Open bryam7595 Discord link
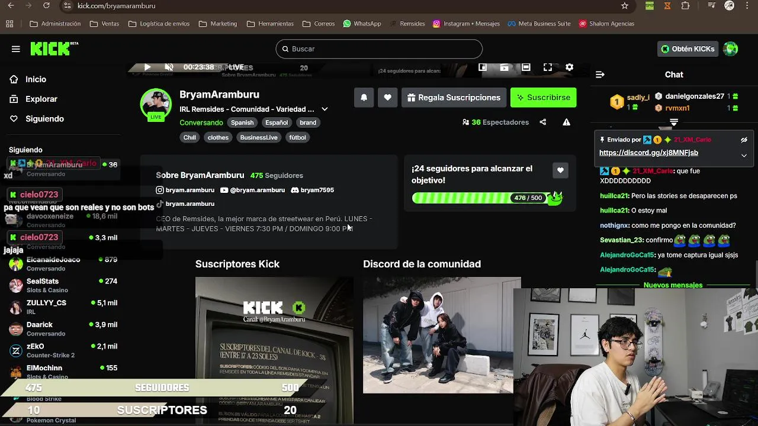The width and height of the screenshot is (758, 426). [x=313, y=190]
